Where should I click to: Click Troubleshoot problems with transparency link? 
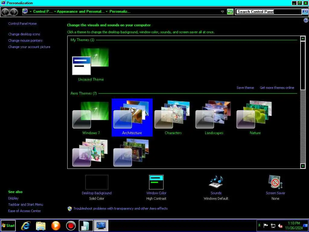pyautogui.click(x=120, y=208)
